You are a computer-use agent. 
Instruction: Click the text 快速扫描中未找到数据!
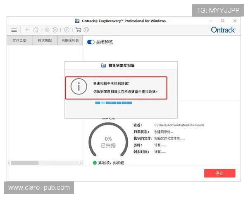click(111, 83)
